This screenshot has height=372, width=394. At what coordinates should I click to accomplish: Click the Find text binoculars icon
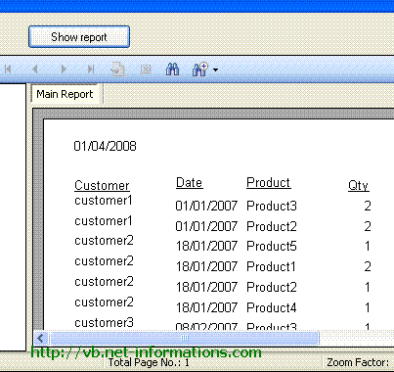[x=172, y=70]
